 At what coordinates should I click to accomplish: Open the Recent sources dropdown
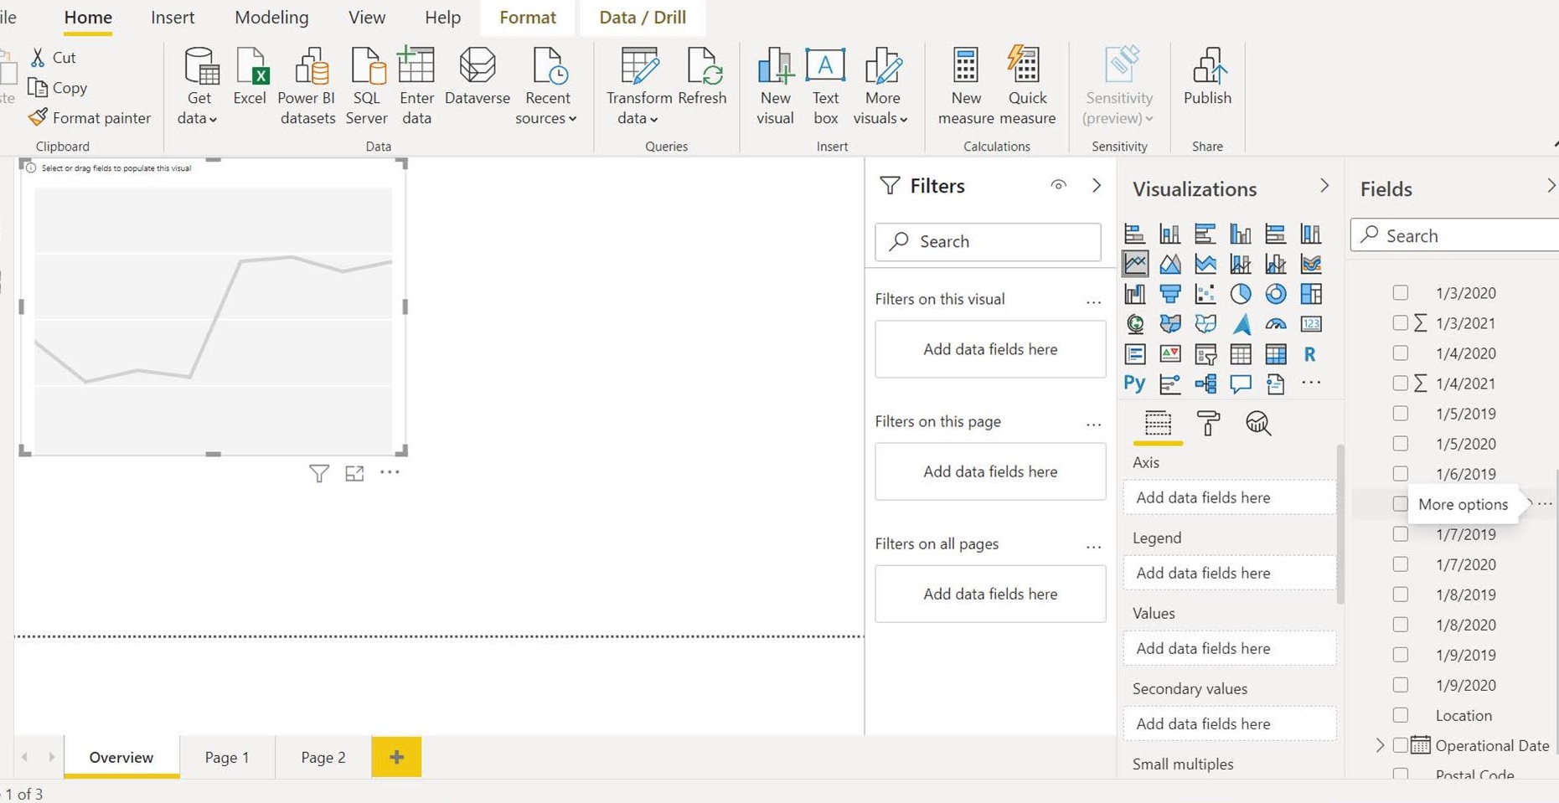point(547,86)
